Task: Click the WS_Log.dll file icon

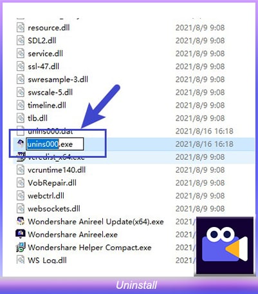Action: 21,260
